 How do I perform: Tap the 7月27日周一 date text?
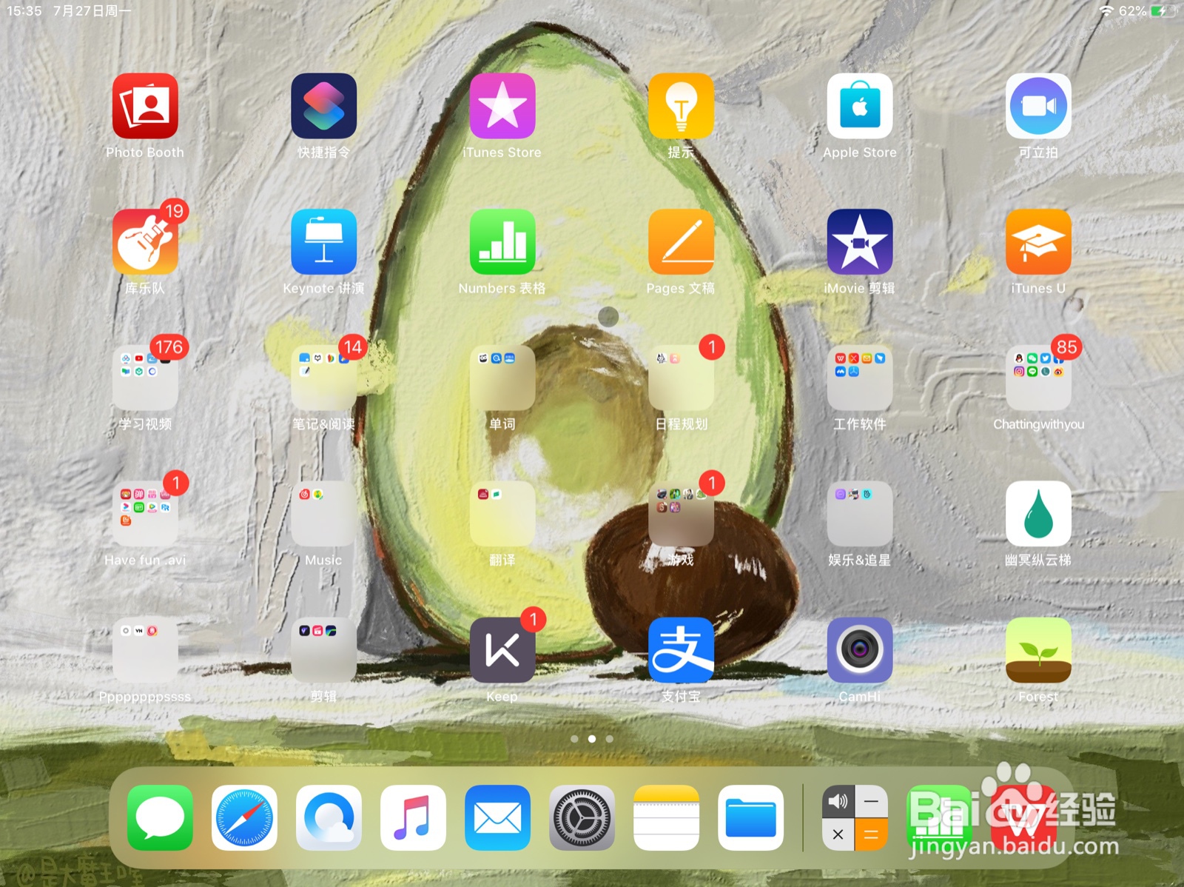point(92,11)
